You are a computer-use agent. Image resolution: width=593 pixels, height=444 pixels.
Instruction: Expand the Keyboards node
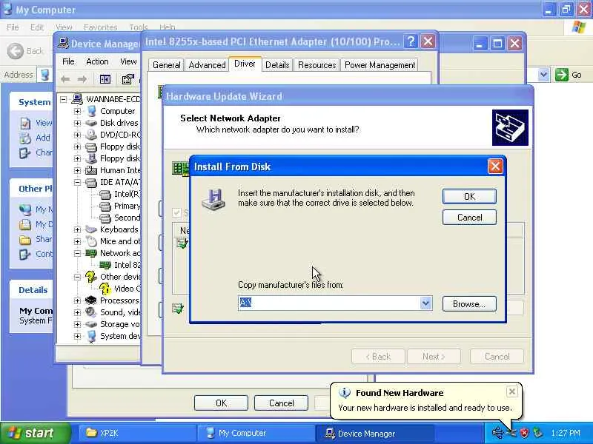[x=77, y=229]
